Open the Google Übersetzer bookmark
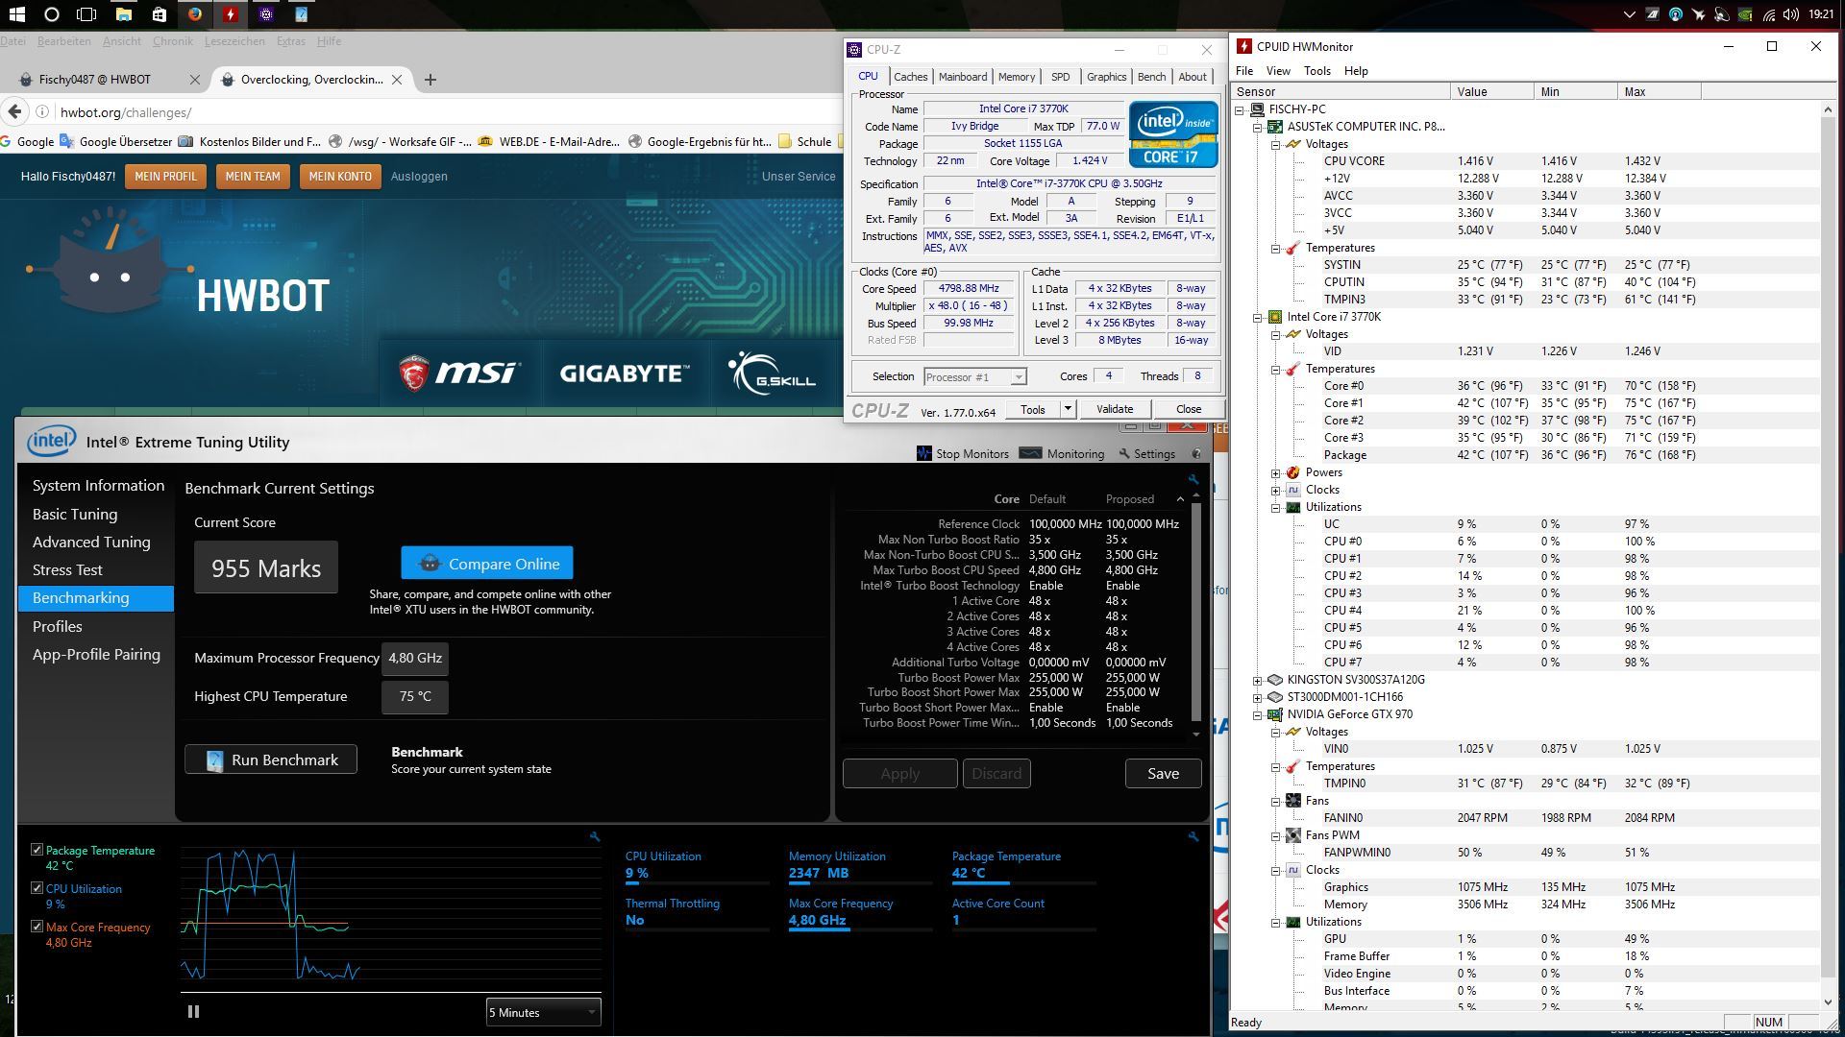1845x1037 pixels. [x=115, y=141]
